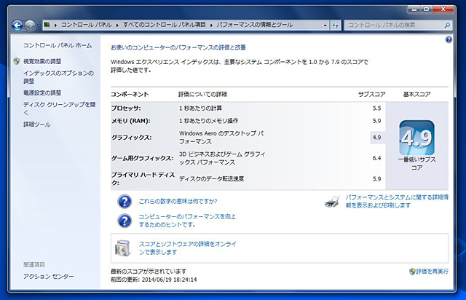Open 視覚効果の調整 link
The image size is (466, 300).
tap(42, 61)
